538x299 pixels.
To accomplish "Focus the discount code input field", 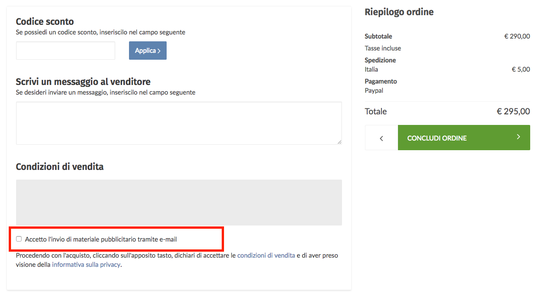I will (x=66, y=51).
